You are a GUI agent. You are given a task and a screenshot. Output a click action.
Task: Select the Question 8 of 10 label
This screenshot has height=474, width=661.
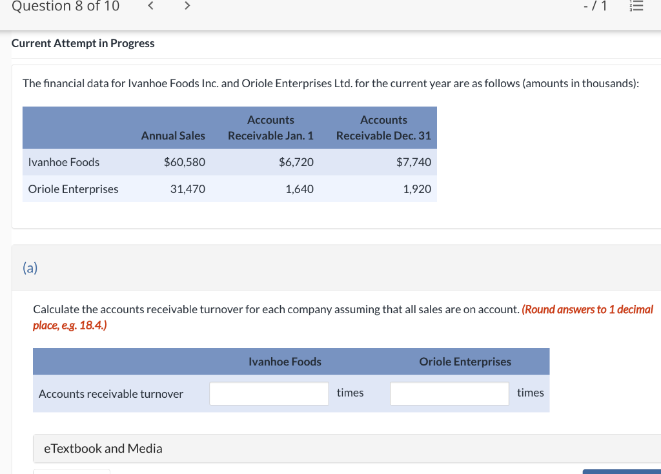pos(65,6)
